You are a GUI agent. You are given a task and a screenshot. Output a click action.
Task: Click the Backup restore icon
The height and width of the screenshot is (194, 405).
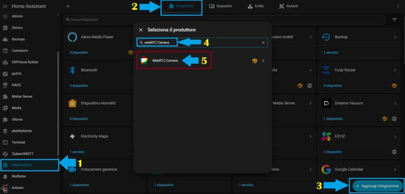click(326, 37)
